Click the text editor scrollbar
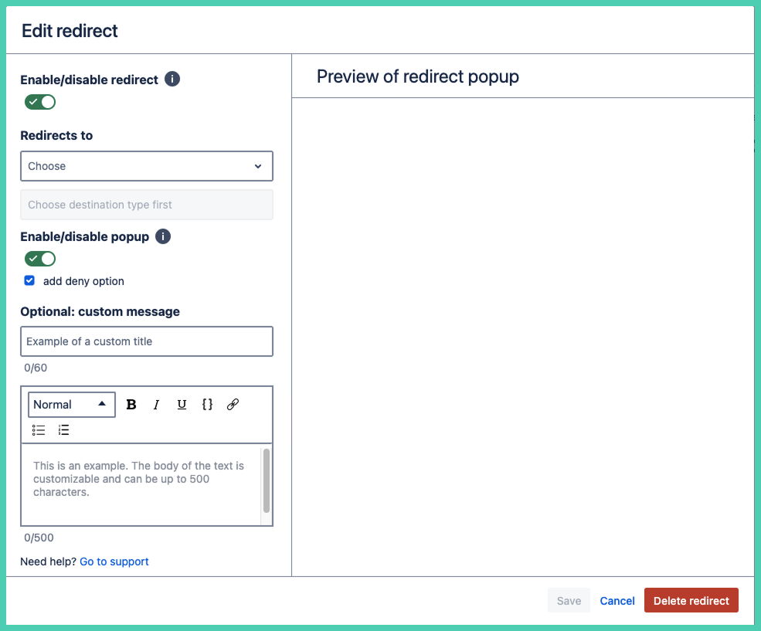This screenshot has width=761, height=631. 266,479
